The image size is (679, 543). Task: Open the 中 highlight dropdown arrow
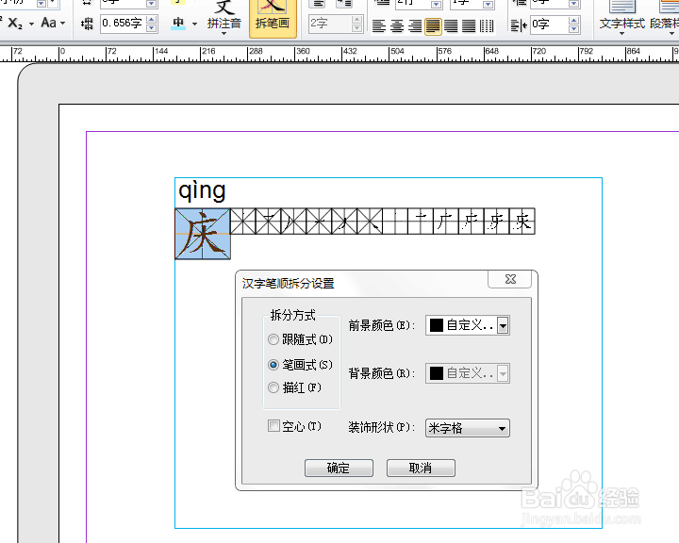pyautogui.click(x=194, y=24)
